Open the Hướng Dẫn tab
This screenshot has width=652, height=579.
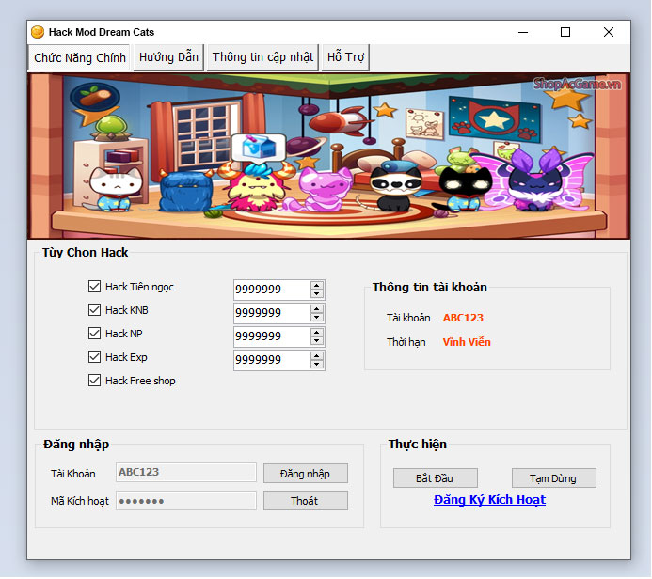pyautogui.click(x=168, y=57)
